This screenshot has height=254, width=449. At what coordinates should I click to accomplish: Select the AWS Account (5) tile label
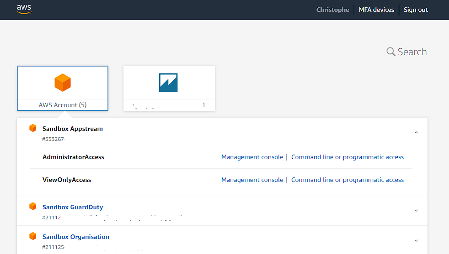tap(63, 105)
